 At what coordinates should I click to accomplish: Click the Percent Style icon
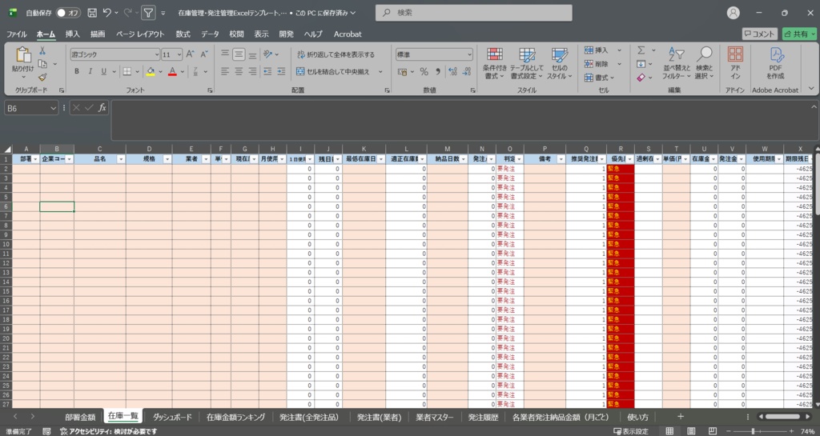pyautogui.click(x=424, y=71)
